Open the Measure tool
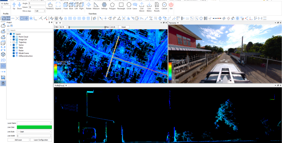This screenshot has height=143, width=282. pyautogui.click(x=96, y=6)
